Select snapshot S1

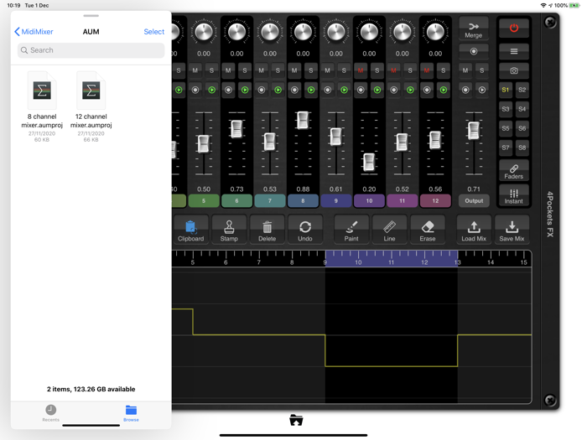point(506,90)
